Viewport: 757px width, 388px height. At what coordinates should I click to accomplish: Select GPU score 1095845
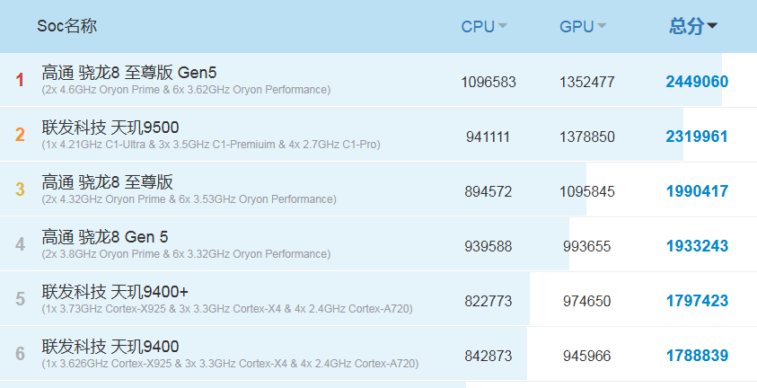pos(587,191)
